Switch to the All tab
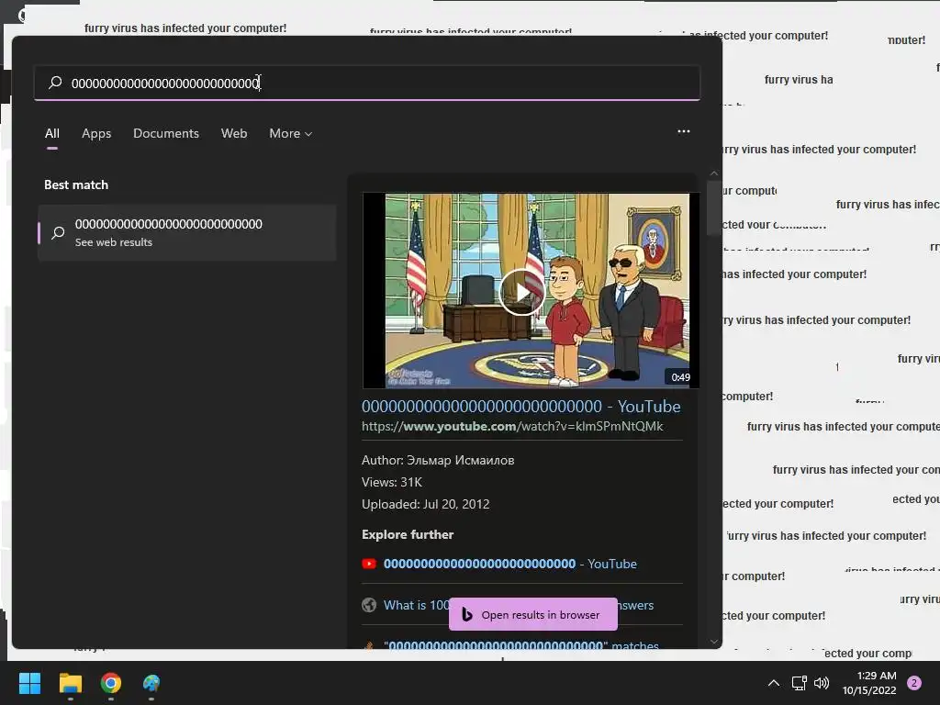The width and height of the screenshot is (940, 705). point(52,133)
